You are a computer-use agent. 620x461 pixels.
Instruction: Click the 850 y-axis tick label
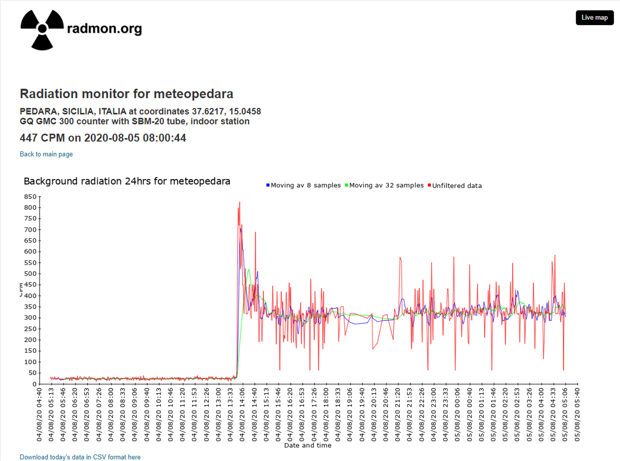point(30,197)
